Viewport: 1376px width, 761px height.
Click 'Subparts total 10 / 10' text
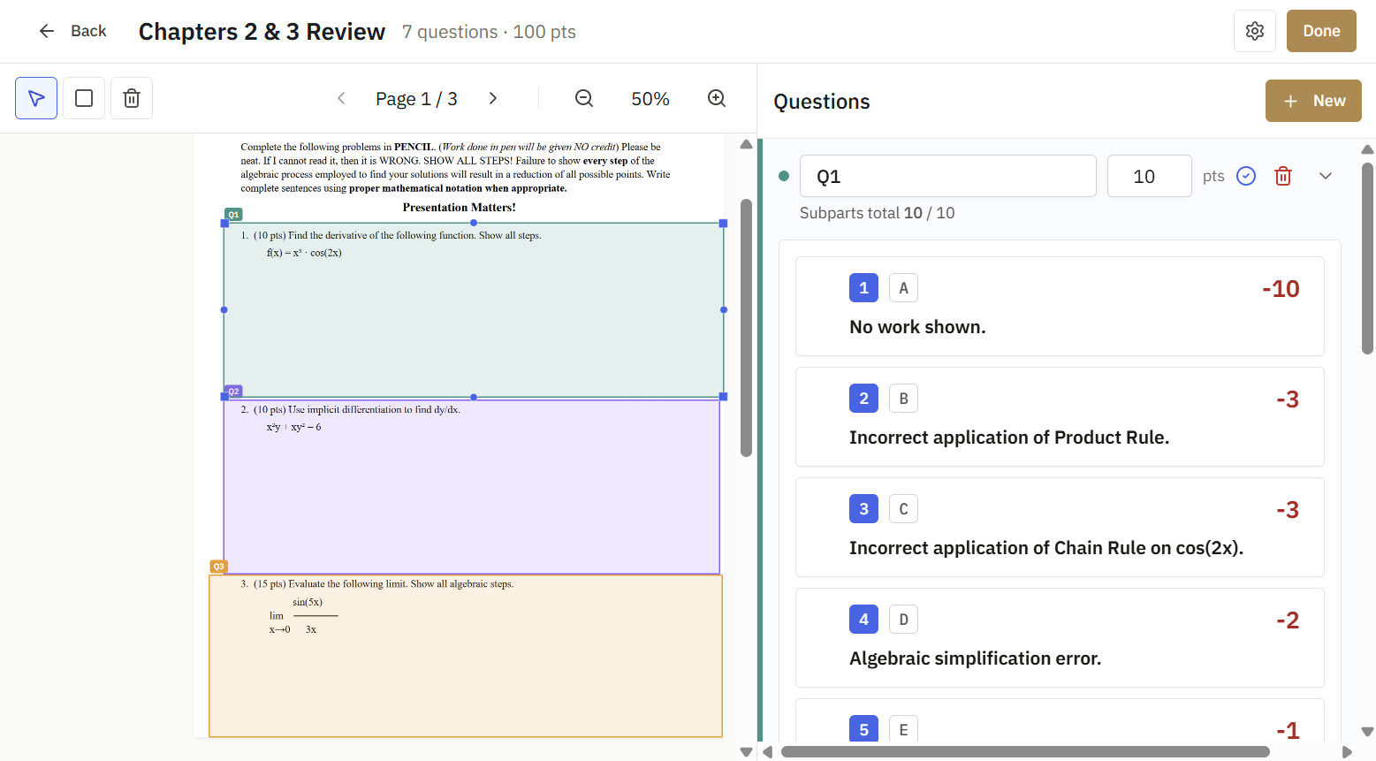(877, 213)
